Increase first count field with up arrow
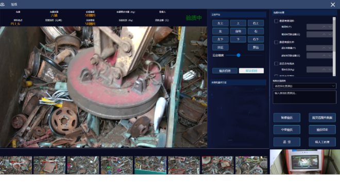The image size is (340, 191). click(324, 27)
